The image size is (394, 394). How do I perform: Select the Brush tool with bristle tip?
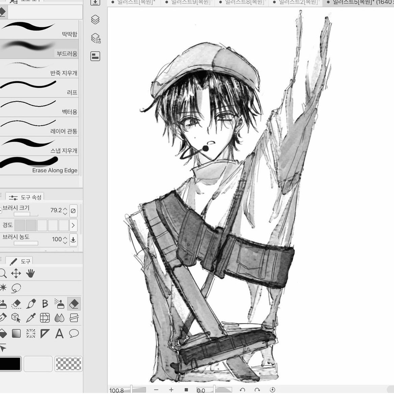31,304
